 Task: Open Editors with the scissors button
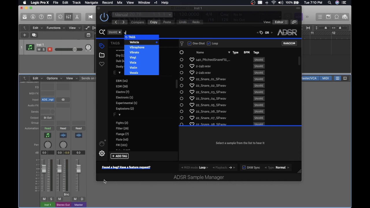pos(77,17)
